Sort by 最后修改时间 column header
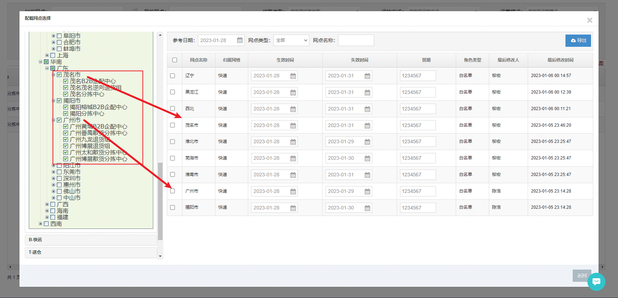The width and height of the screenshot is (618, 298). pos(560,60)
